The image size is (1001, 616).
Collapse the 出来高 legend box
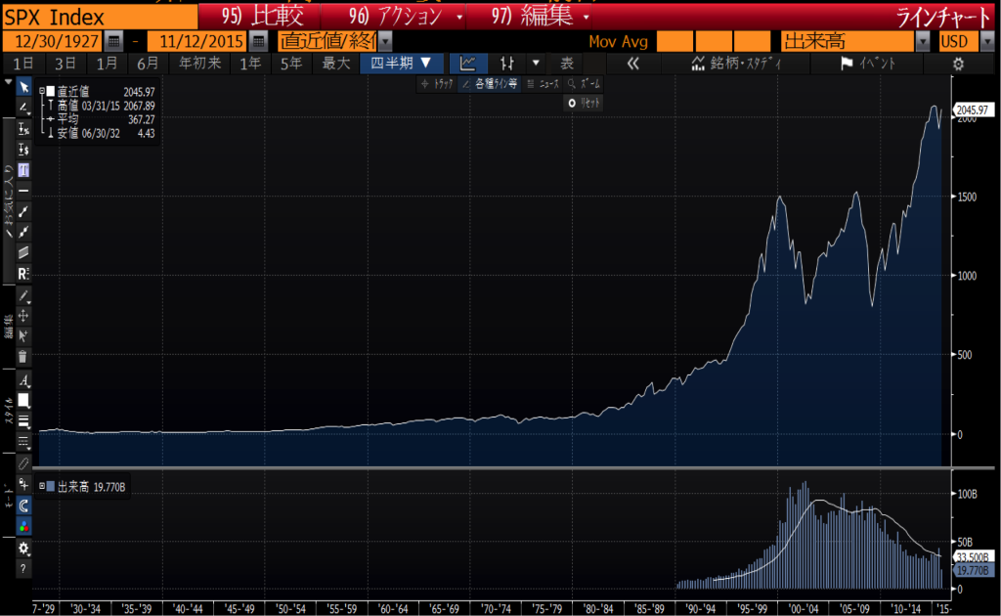pos(42,486)
